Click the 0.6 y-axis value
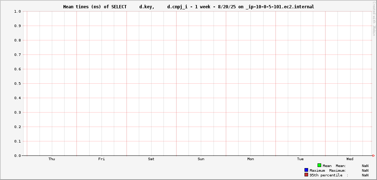Viewport: 377px width, 180px height. pos(17,69)
